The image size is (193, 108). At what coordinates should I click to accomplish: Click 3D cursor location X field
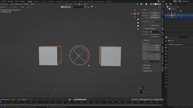151,45
